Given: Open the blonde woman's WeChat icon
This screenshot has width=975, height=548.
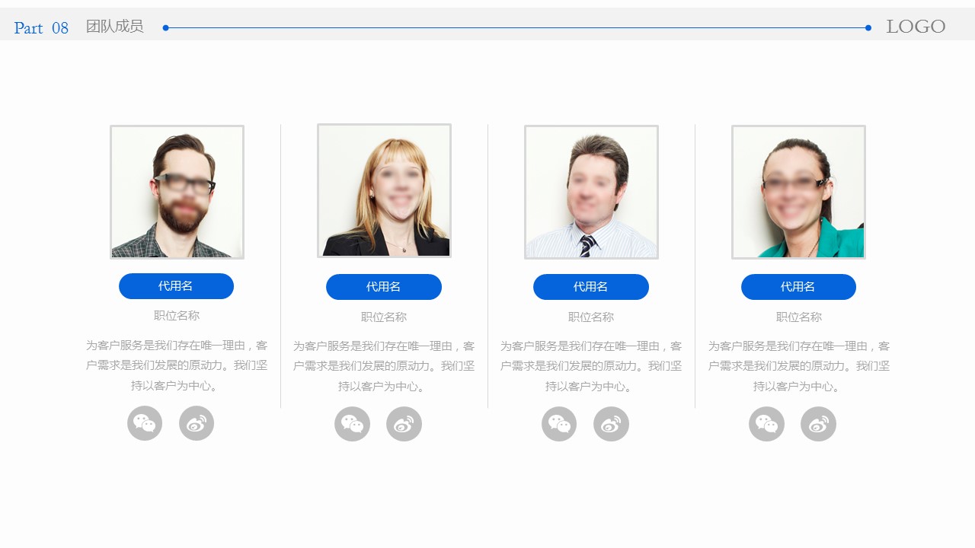Looking at the screenshot, I should click(x=352, y=424).
